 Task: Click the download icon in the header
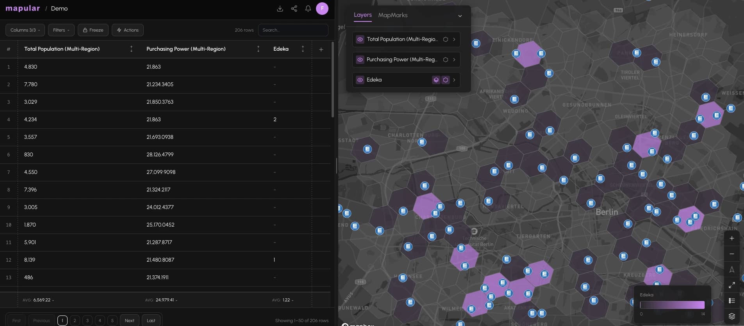pos(280,9)
